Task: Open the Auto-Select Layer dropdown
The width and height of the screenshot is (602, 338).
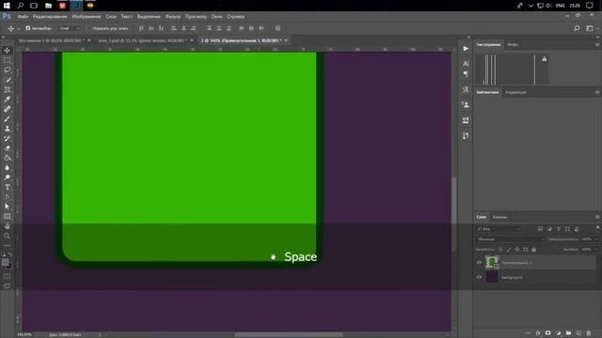Action: [70, 28]
